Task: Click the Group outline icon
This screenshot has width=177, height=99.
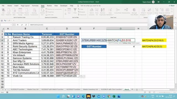Action: (156, 11)
